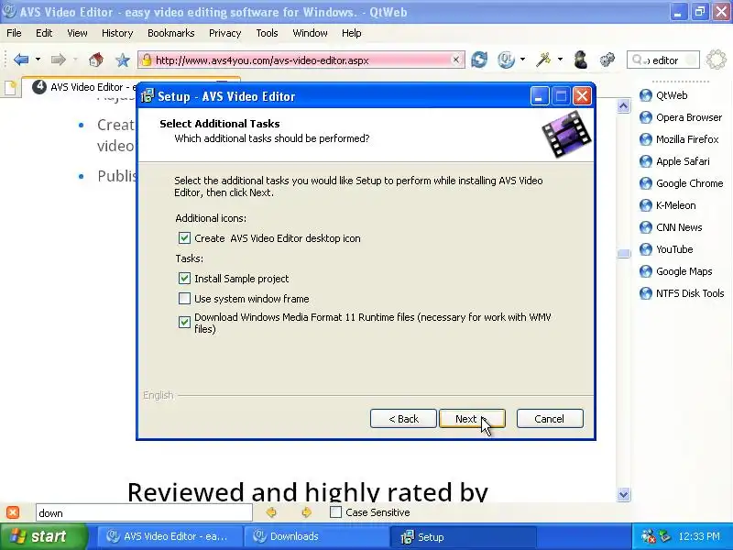Open the View menu

[77, 33]
